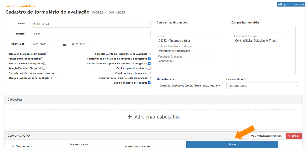This screenshot has height=152, width=308.
Task: Click the gears icon in Configurações avançadas
Action: [252, 136]
